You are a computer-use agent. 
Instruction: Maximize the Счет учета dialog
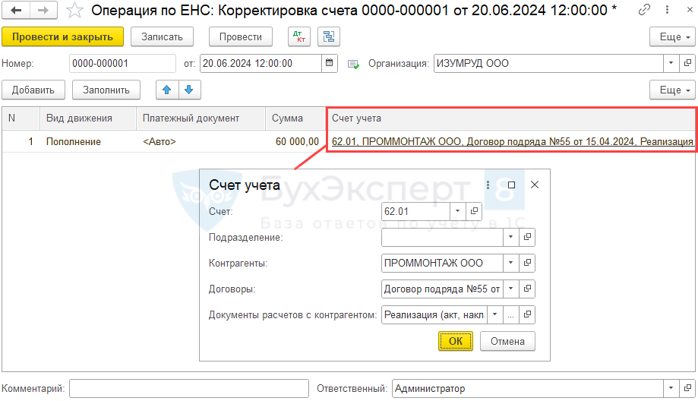pyautogui.click(x=511, y=185)
